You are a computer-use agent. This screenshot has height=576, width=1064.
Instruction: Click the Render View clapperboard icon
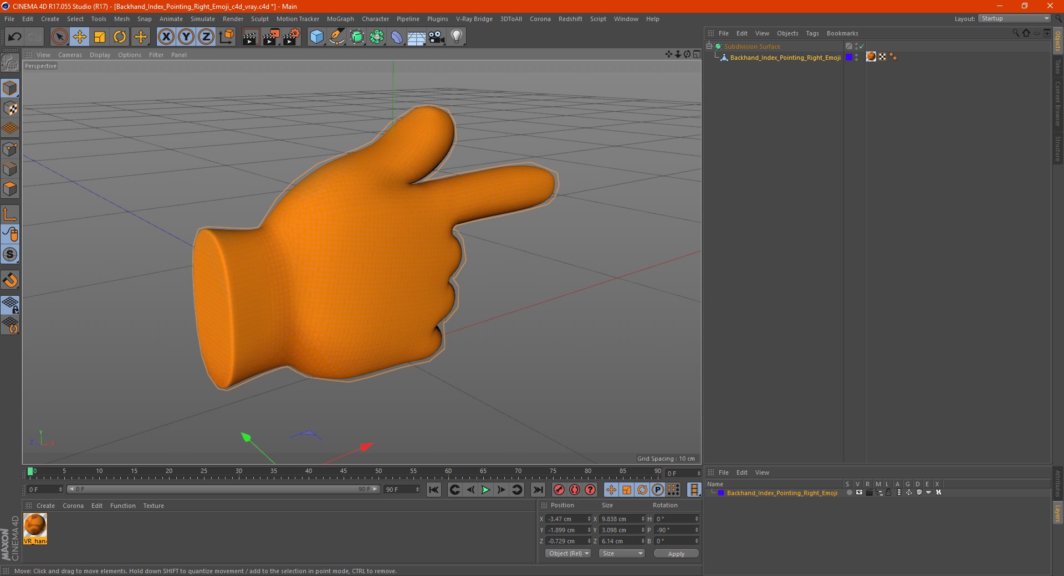(250, 37)
